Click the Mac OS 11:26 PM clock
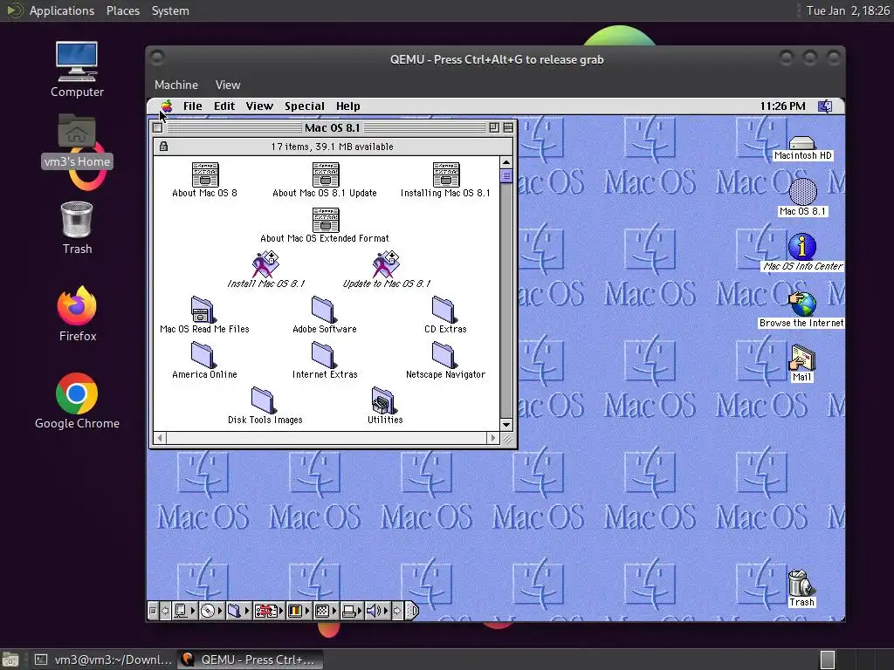894x670 pixels. [x=782, y=106]
